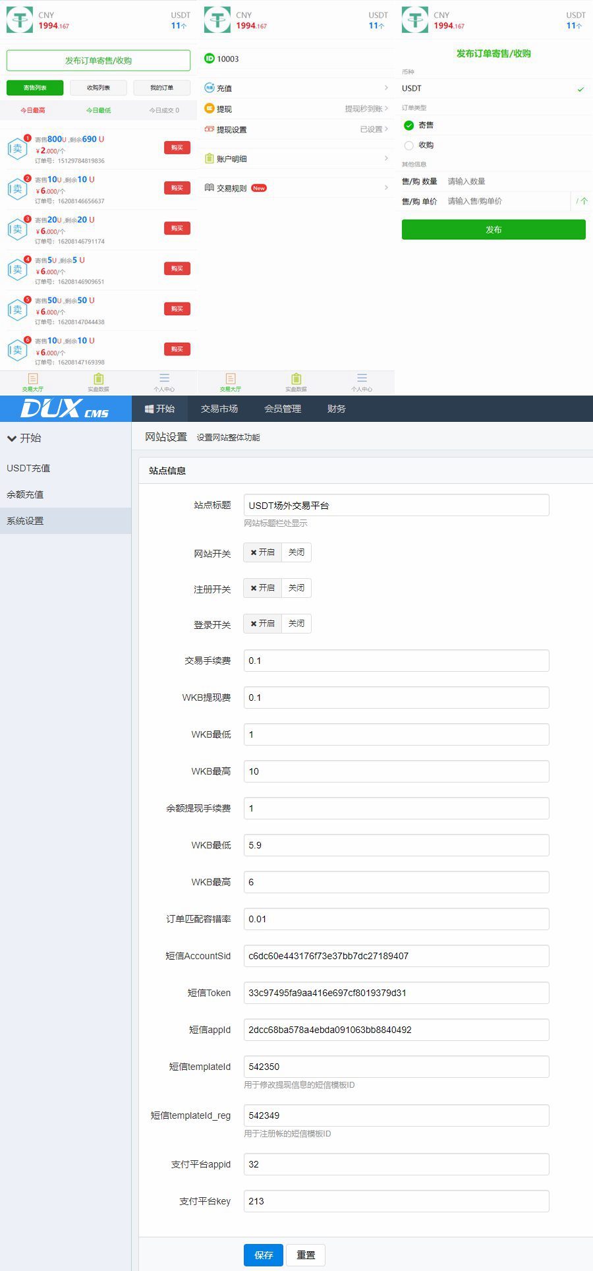Click the account details (账户明细) clipboard icon

tap(209, 158)
